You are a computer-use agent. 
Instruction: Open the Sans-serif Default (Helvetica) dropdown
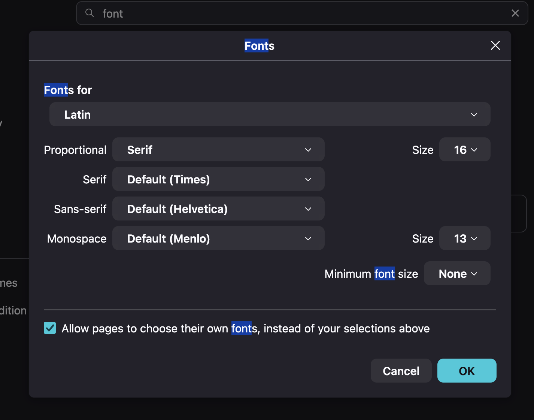click(218, 209)
